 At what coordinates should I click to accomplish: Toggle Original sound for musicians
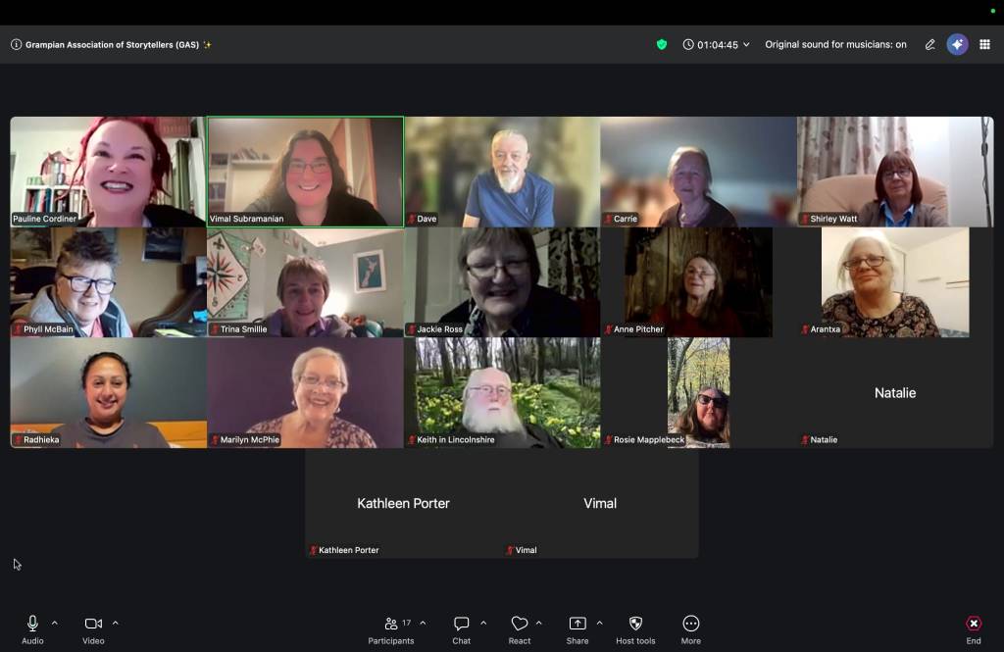[x=835, y=44]
